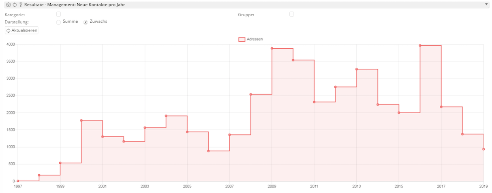The image size is (492, 193).
Task: Tick the Gruppe checkbox
Action: [x=292, y=14]
